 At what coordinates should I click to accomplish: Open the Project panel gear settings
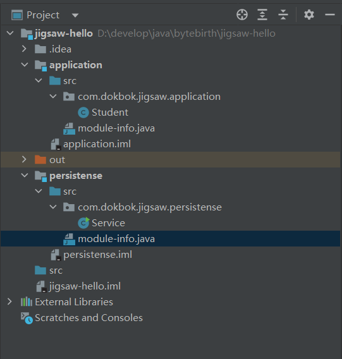[x=308, y=15]
